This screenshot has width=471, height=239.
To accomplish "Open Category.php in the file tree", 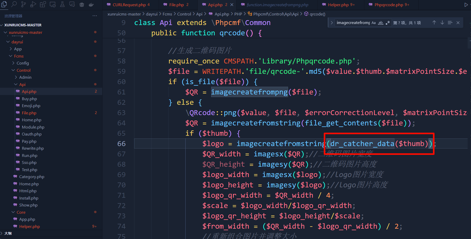I will click(x=32, y=177).
